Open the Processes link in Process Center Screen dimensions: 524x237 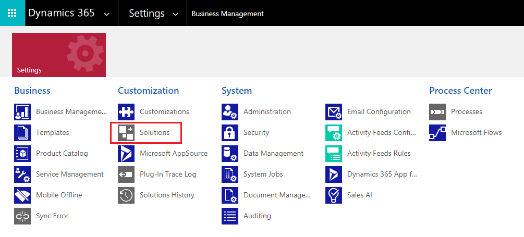tap(467, 112)
